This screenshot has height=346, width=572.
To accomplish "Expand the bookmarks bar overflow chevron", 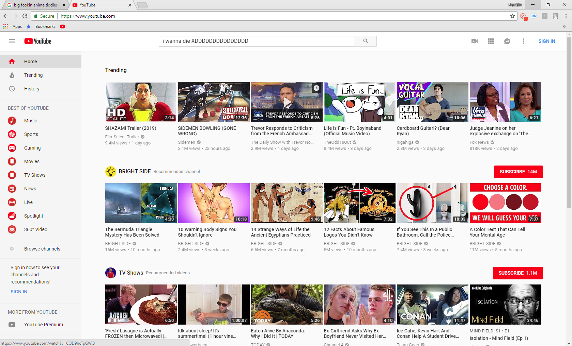I will (x=564, y=27).
